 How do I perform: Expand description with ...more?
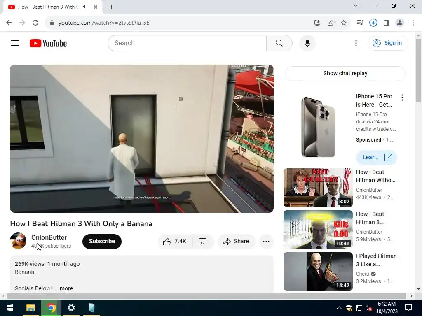click(x=64, y=288)
